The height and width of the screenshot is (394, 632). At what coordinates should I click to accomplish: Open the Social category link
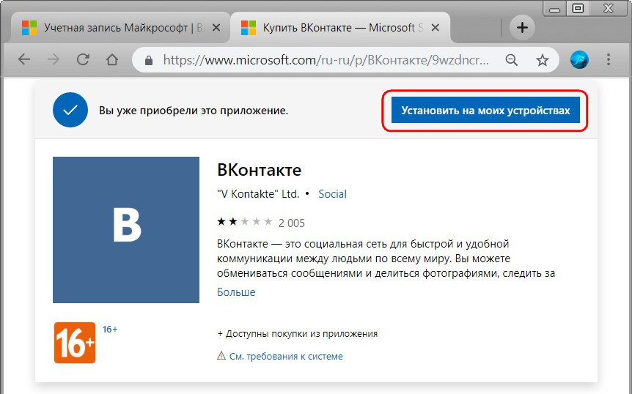(x=332, y=194)
